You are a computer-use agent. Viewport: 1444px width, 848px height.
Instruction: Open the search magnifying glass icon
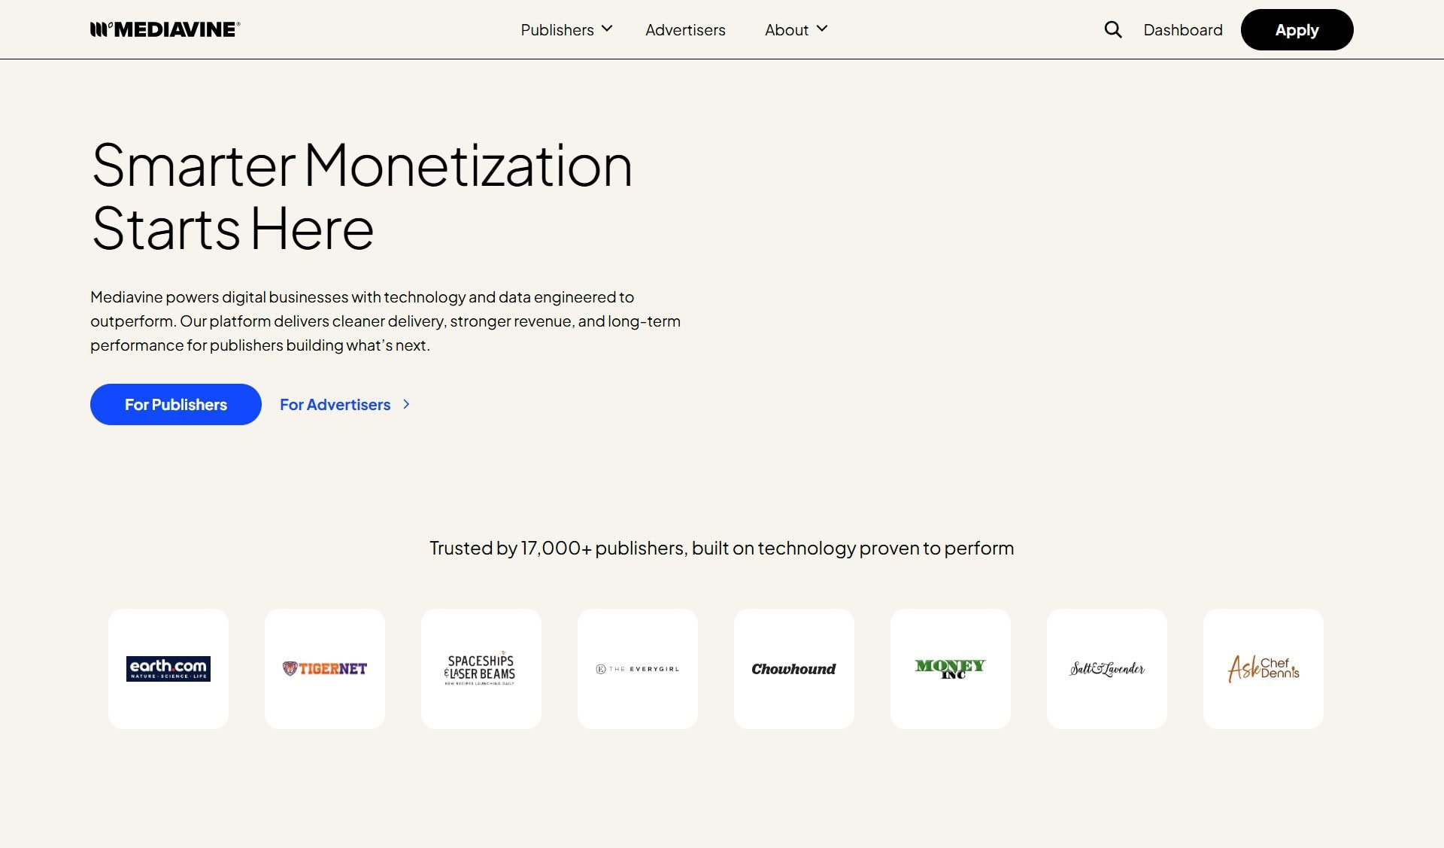pos(1112,29)
